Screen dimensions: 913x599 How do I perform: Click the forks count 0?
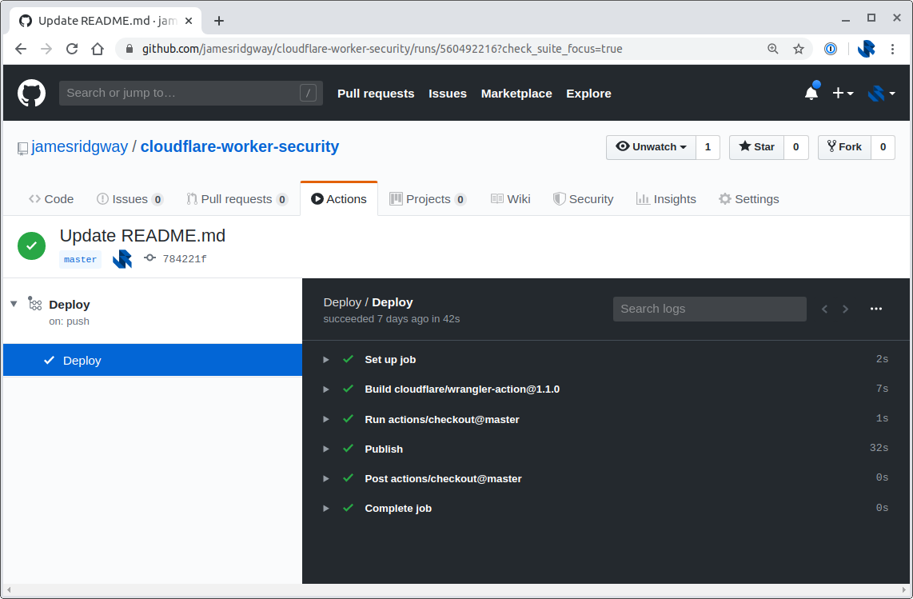coord(883,147)
